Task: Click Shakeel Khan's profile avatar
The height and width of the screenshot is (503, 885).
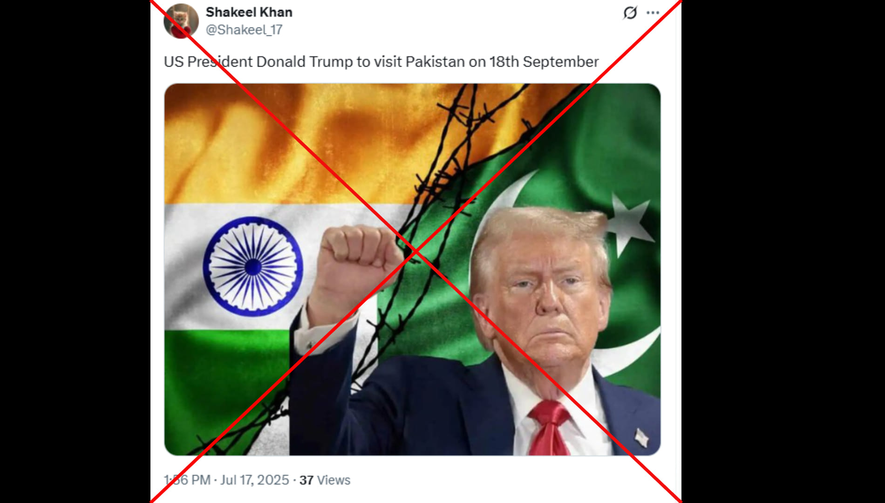Action: tap(181, 21)
